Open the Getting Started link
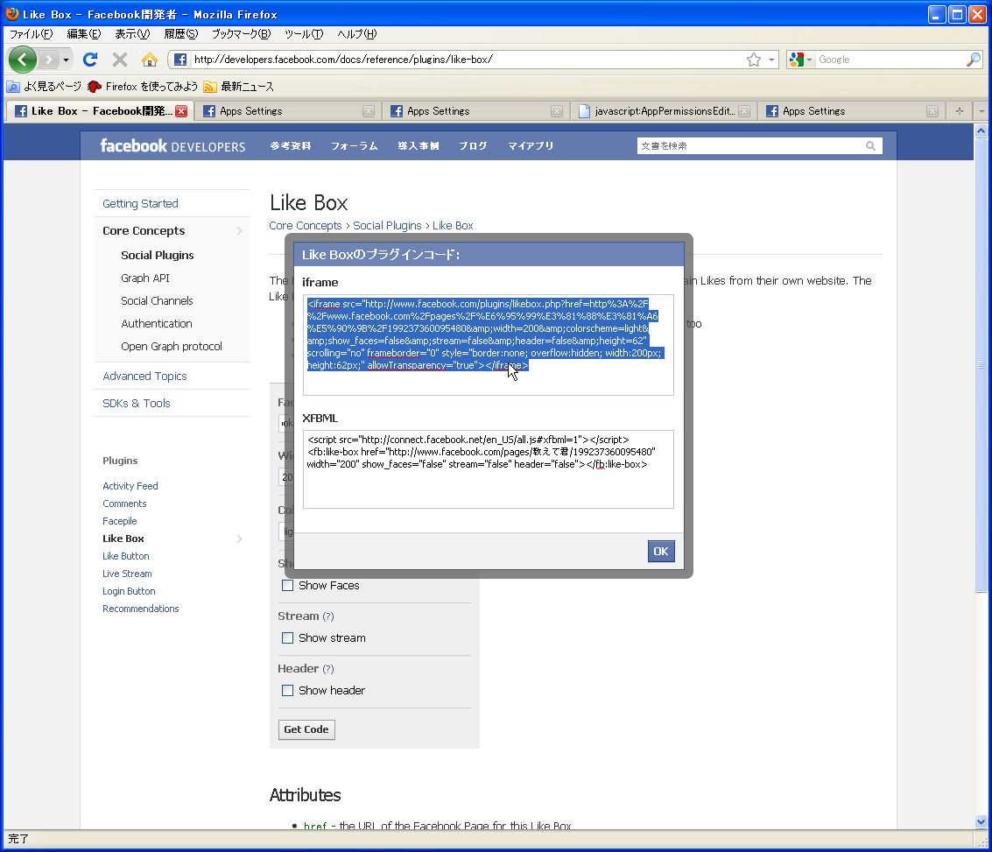The width and height of the screenshot is (992, 852). point(140,204)
